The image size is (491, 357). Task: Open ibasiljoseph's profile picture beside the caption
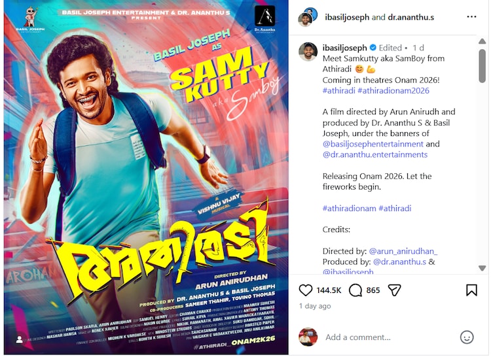pyautogui.click(x=308, y=52)
